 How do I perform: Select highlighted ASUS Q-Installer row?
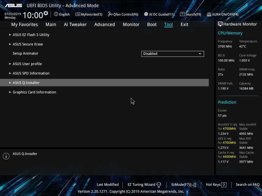104,83
